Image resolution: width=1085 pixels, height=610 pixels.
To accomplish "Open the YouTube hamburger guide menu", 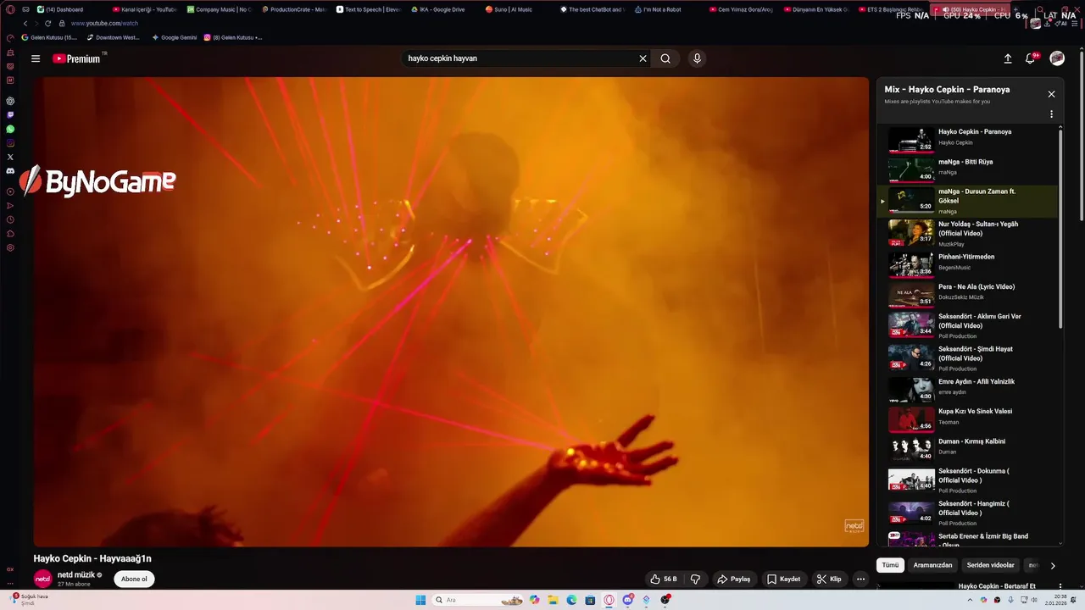I will [36, 58].
